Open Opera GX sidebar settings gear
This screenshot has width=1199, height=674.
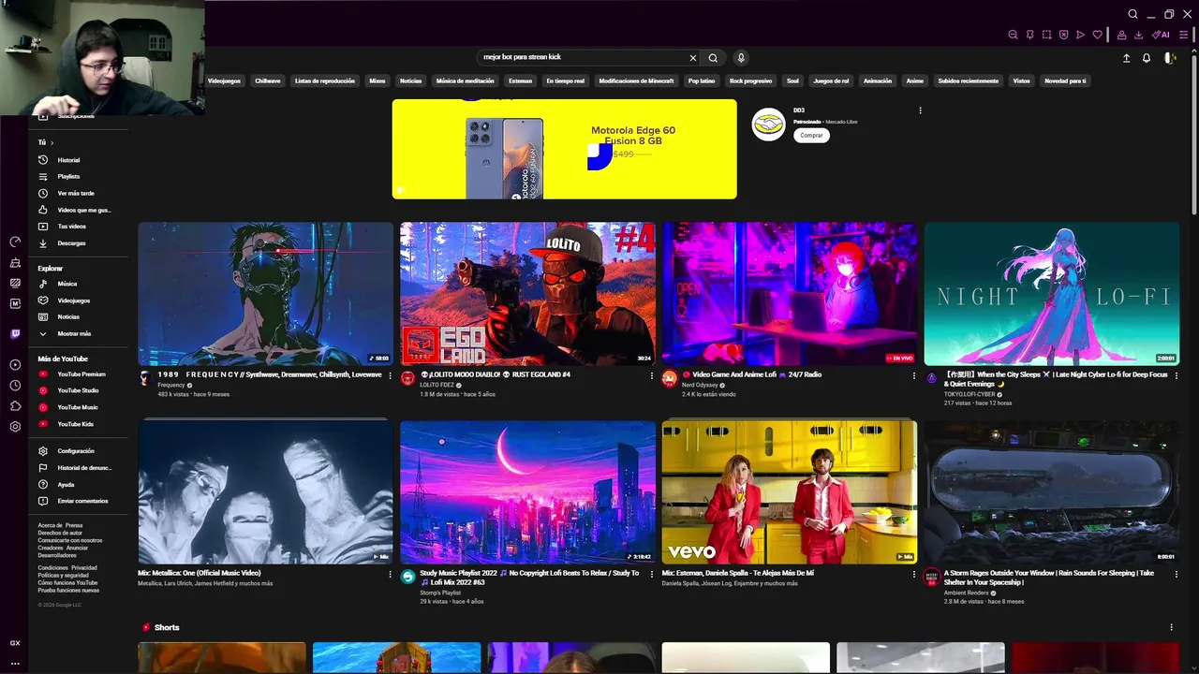15,427
